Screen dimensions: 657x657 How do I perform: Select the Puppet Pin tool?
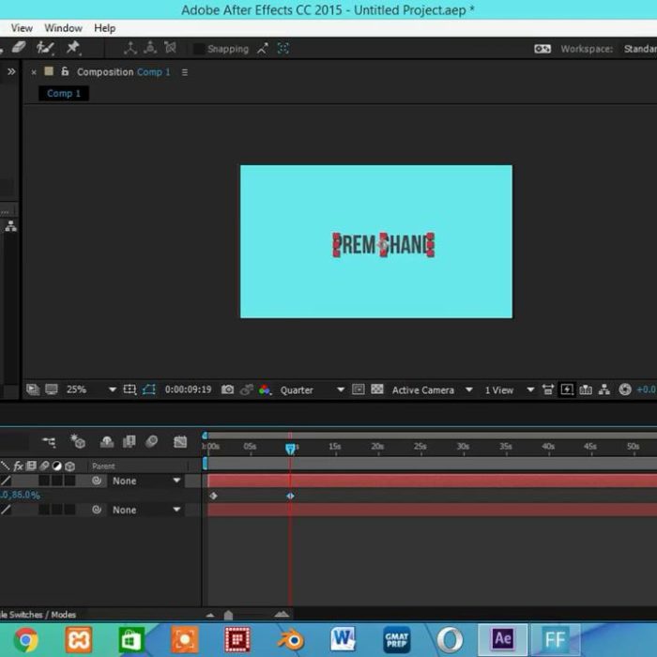click(73, 48)
